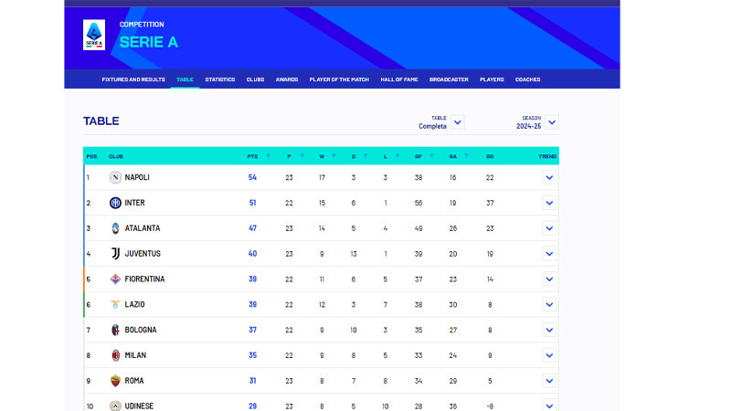Click the Atalanta club crest
Viewport: 731px width, 411px height.
[115, 228]
